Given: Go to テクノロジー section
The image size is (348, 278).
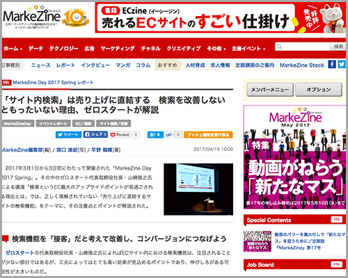Looking at the screenshot, I should tap(64, 49).
